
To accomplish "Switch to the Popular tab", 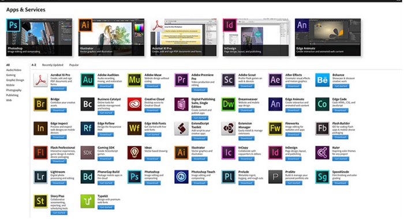I will coord(74,65).
